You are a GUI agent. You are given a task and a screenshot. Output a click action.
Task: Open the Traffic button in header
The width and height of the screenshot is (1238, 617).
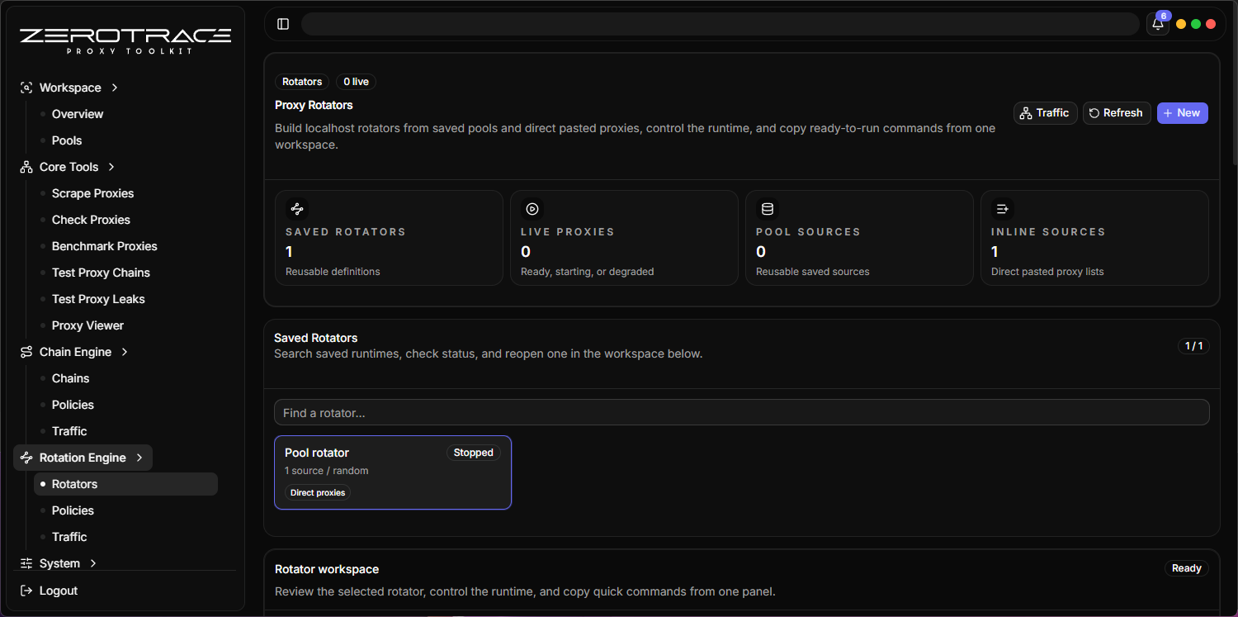point(1045,113)
